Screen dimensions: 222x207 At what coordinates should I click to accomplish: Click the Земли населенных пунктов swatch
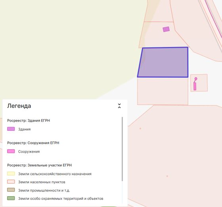click(x=11, y=182)
